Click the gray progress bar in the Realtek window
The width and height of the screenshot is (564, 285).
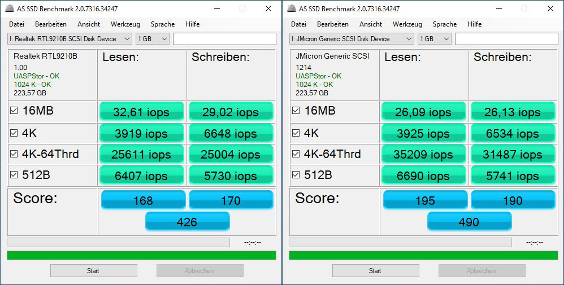pos(118,242)
